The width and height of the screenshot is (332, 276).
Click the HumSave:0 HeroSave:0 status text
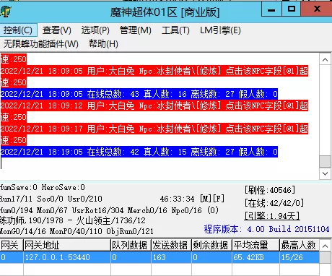(x=42, y=187)
